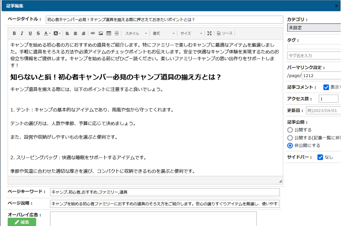341x226 pixels.
Task: Uncheck the サイドバー なし checkbox
Action: point(320,157)
